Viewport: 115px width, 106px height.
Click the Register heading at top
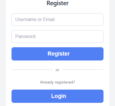point(57,3)
